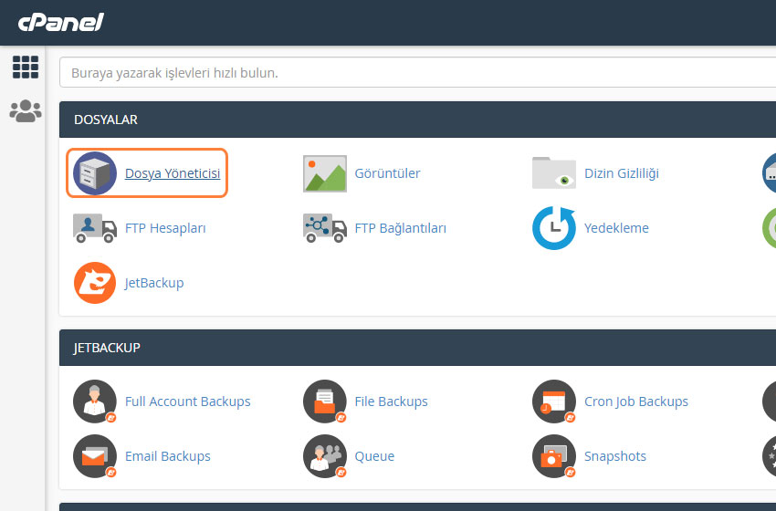Open the user manager people icon

click(26, 110)
